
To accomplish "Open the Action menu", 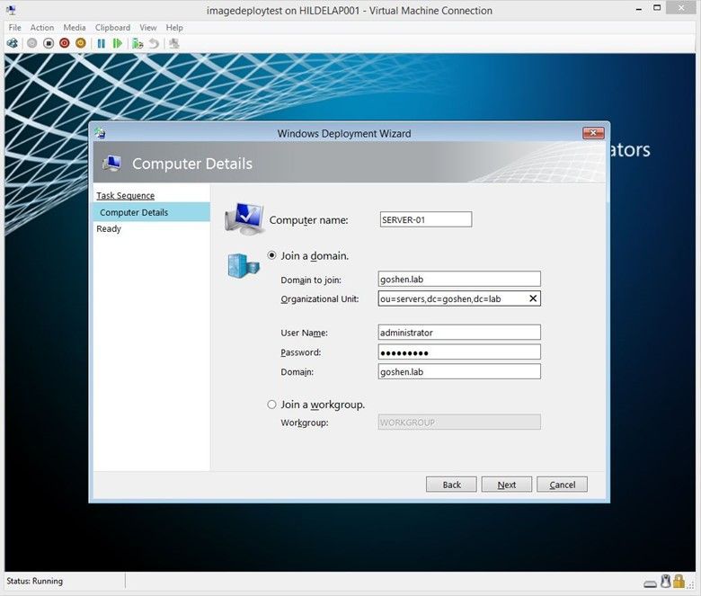I will point(42,27).
